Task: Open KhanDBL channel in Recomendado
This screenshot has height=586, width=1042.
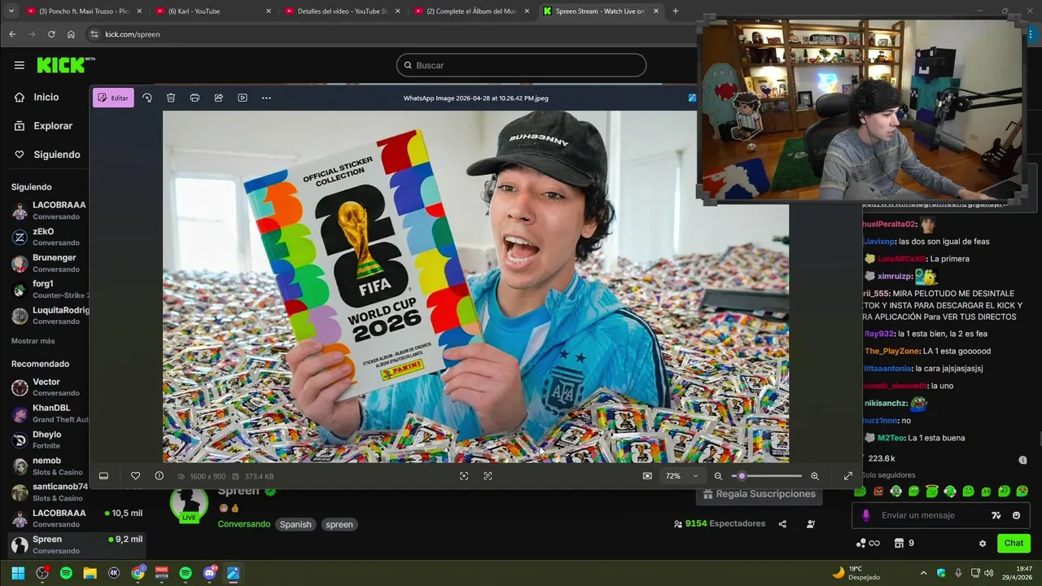Action: [x=49, y=413]
